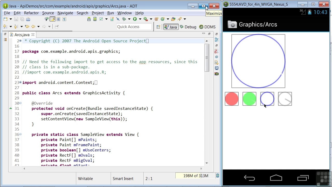Click the Search flashlight toolbar icon
This screenshot has height=187, width=332.
tap(179, 19)
